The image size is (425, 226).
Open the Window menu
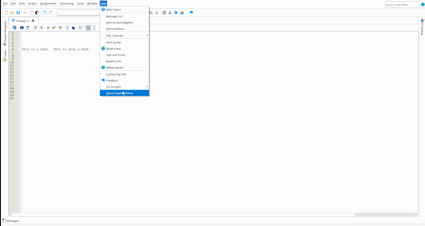[x=92, y=3]
